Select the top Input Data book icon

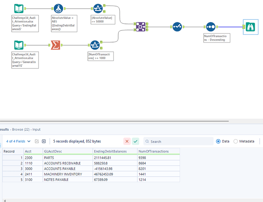click(19, 8)
